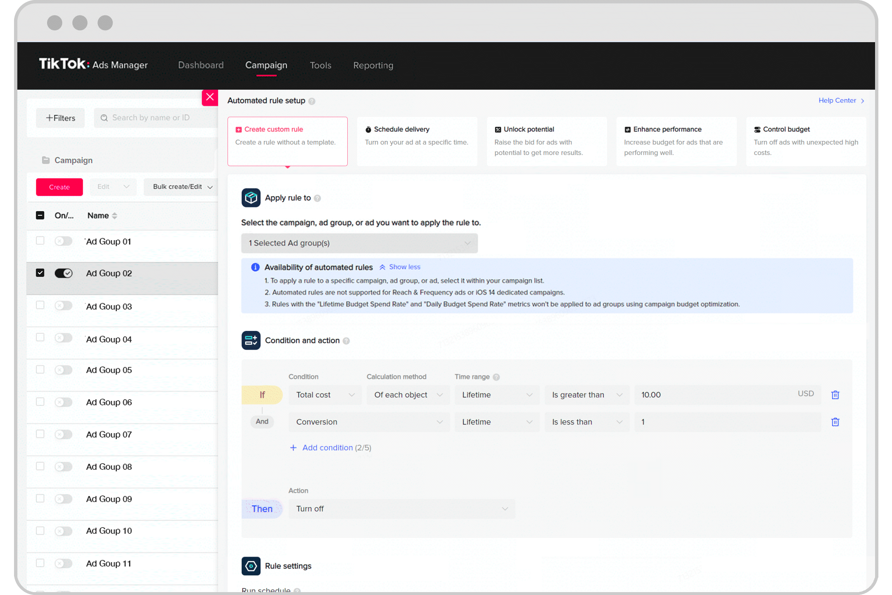
Task: Click the Add condition (2/5) button
Action: click(x=327, y=447)
